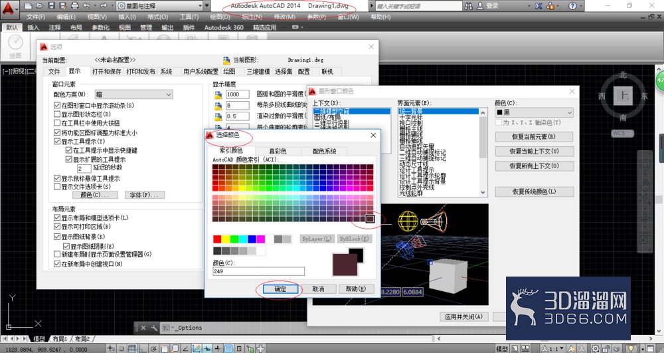This screenshot has height=353, width=664.
Task: Toggle 将功能区图标调整为标准大小 checkbox
Action: coord(57,133)
